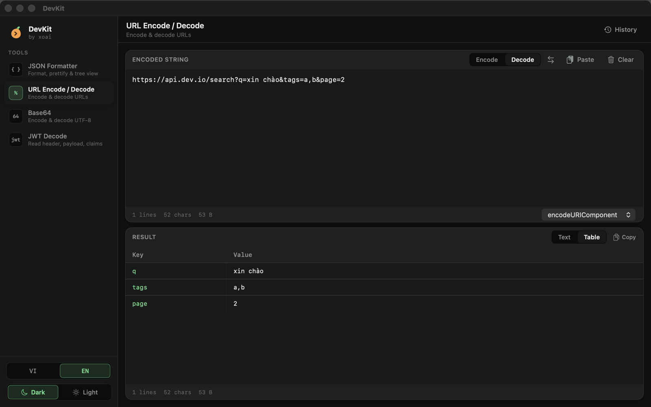Show result as Table
The width and height of the screenshot is (651, 407).
pyautogui.click(x=592, y=237)
